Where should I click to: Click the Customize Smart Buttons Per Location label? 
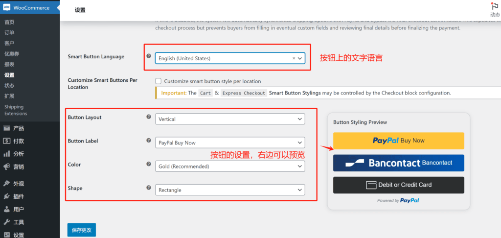coord(103,83)
